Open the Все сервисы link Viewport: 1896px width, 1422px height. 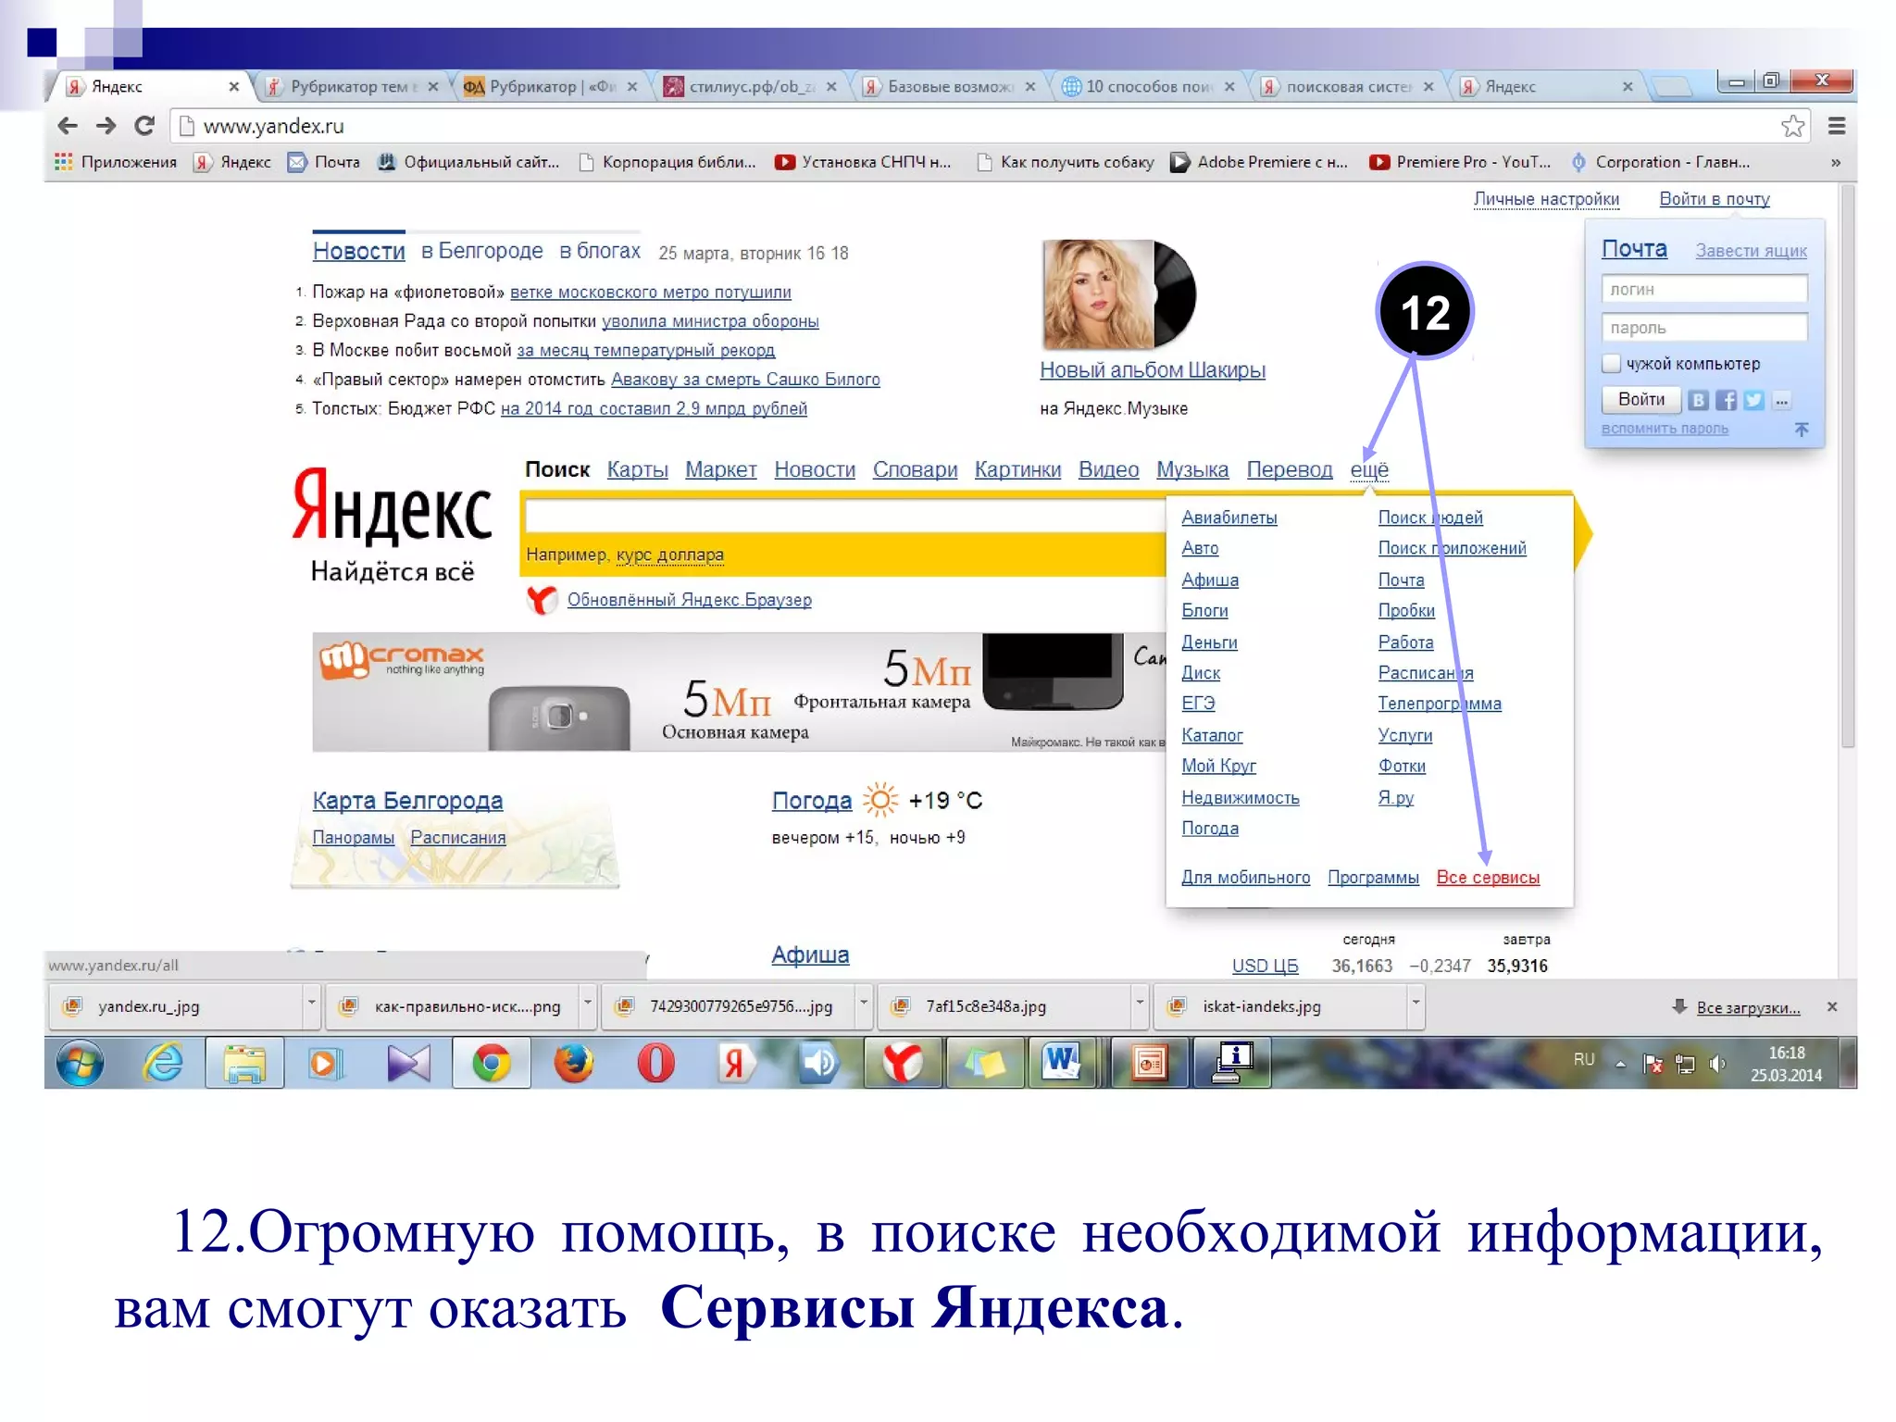(1488, 878)
